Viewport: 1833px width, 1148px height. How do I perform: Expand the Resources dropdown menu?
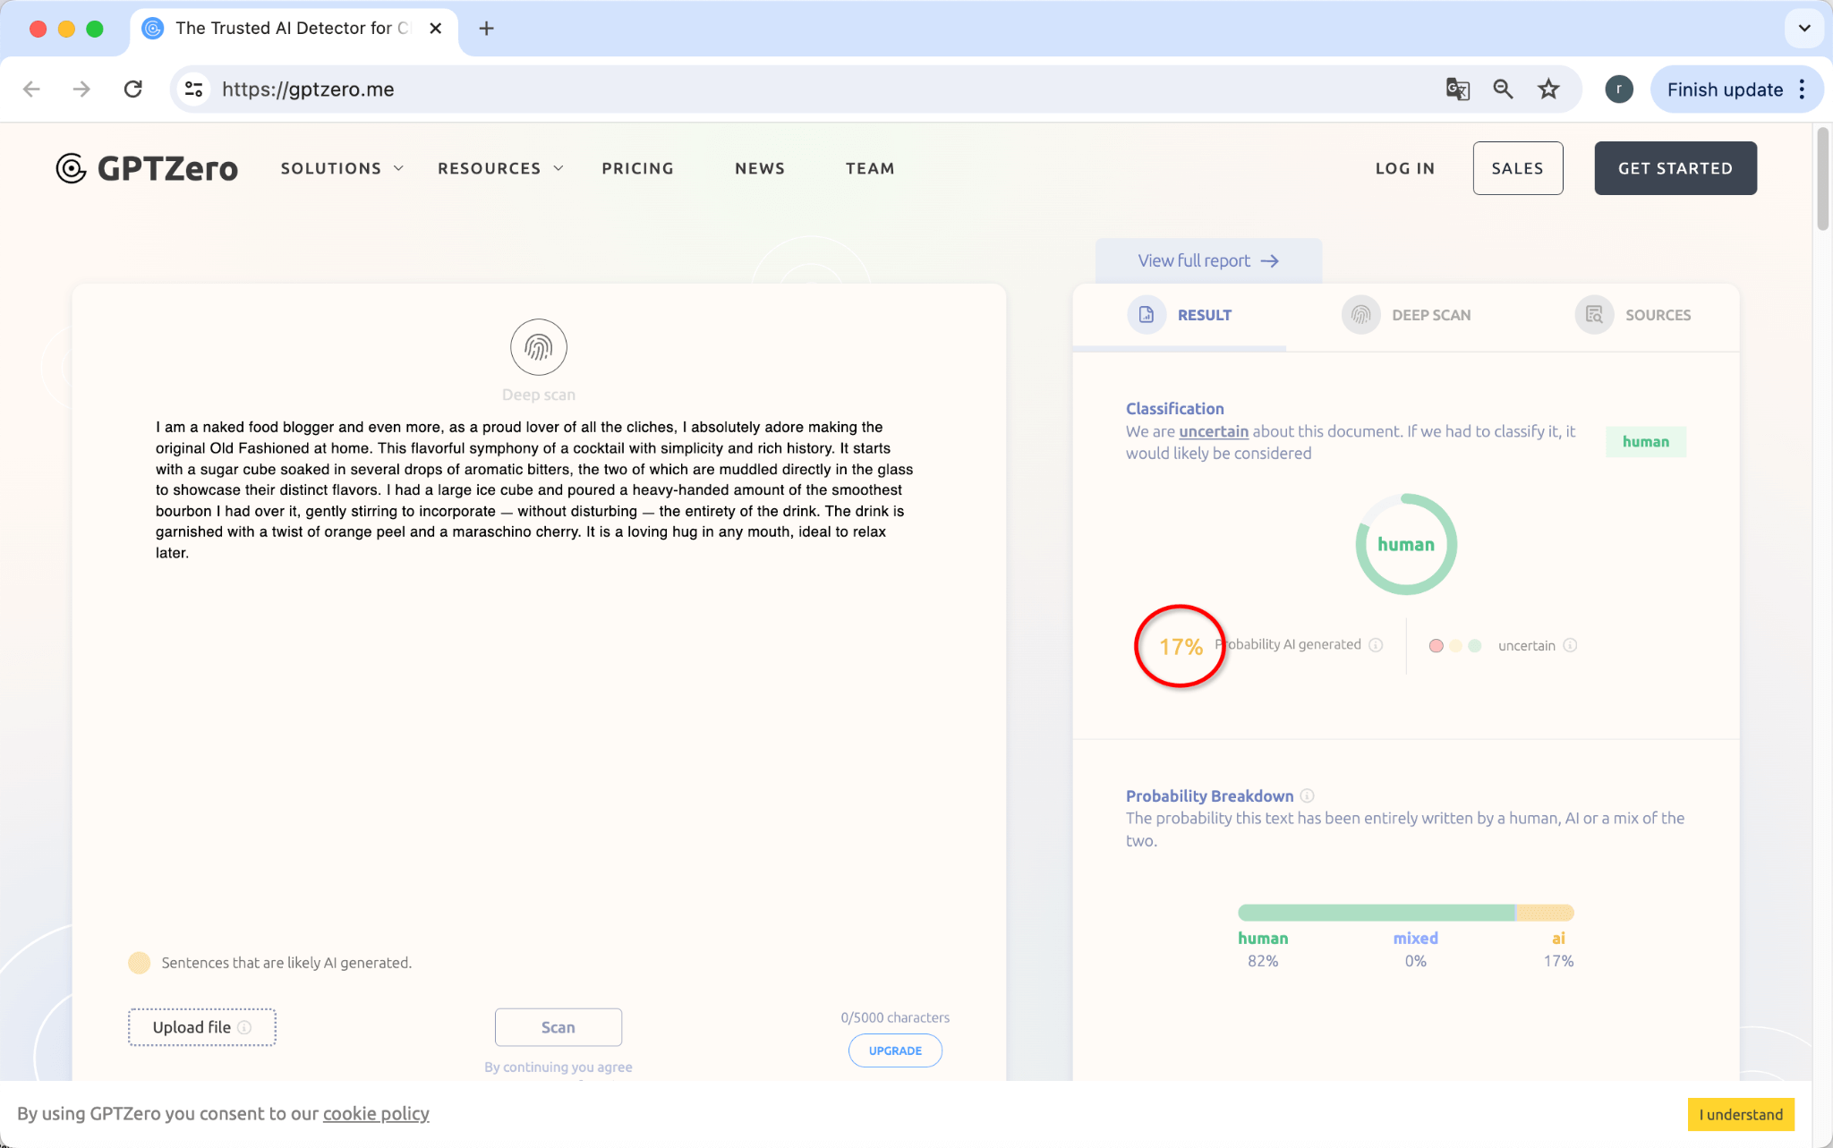point(500,168)
